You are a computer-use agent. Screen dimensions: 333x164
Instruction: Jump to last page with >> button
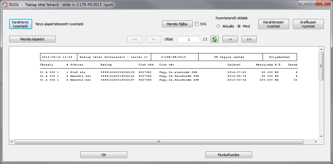tap(249, 39)
